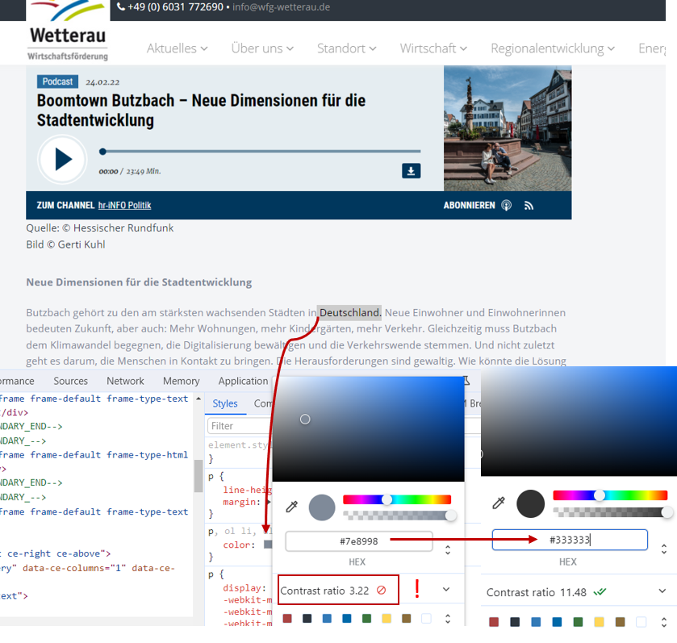Click the contrast ratio failure icon
The image size is (677, 643).
(381, 590)
